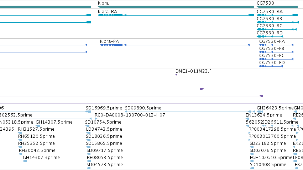Select the EN13624.5prime EST label
This screenshot has width=303, height=170.
(x=264, y=115)
